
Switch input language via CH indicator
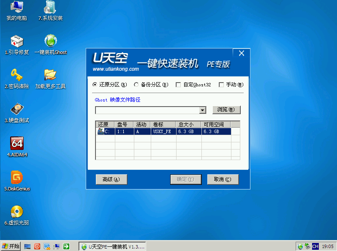[x=315, y=246]
